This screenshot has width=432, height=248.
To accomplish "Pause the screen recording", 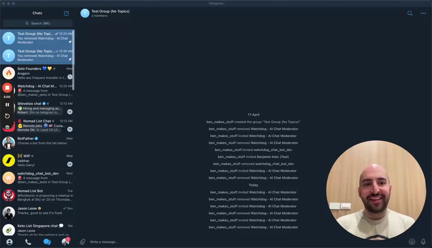I will [x=7, y=105].
